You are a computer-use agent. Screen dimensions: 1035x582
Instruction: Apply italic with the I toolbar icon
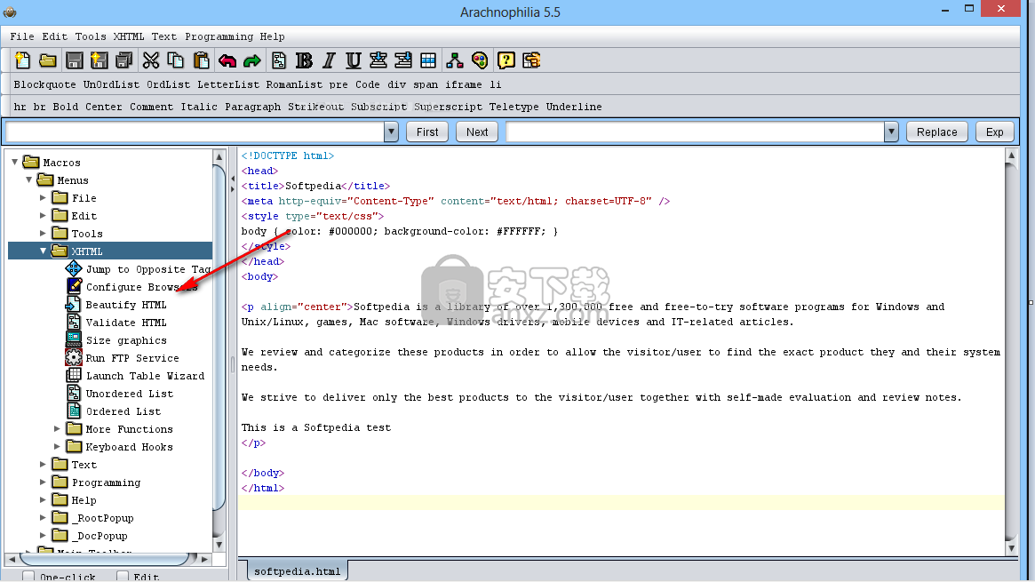point(329,60)
